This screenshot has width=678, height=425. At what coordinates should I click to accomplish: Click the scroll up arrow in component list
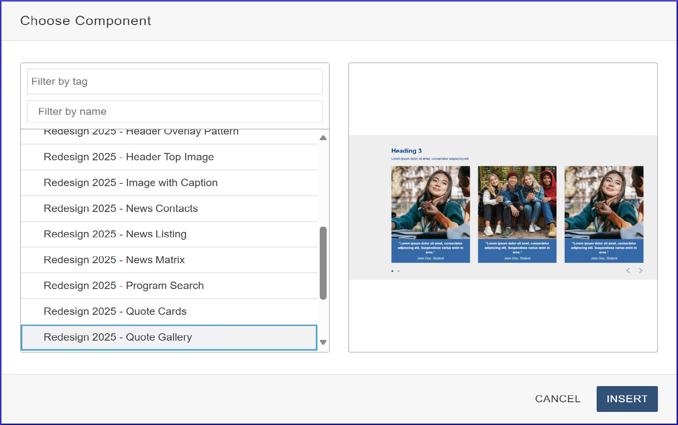323,138
